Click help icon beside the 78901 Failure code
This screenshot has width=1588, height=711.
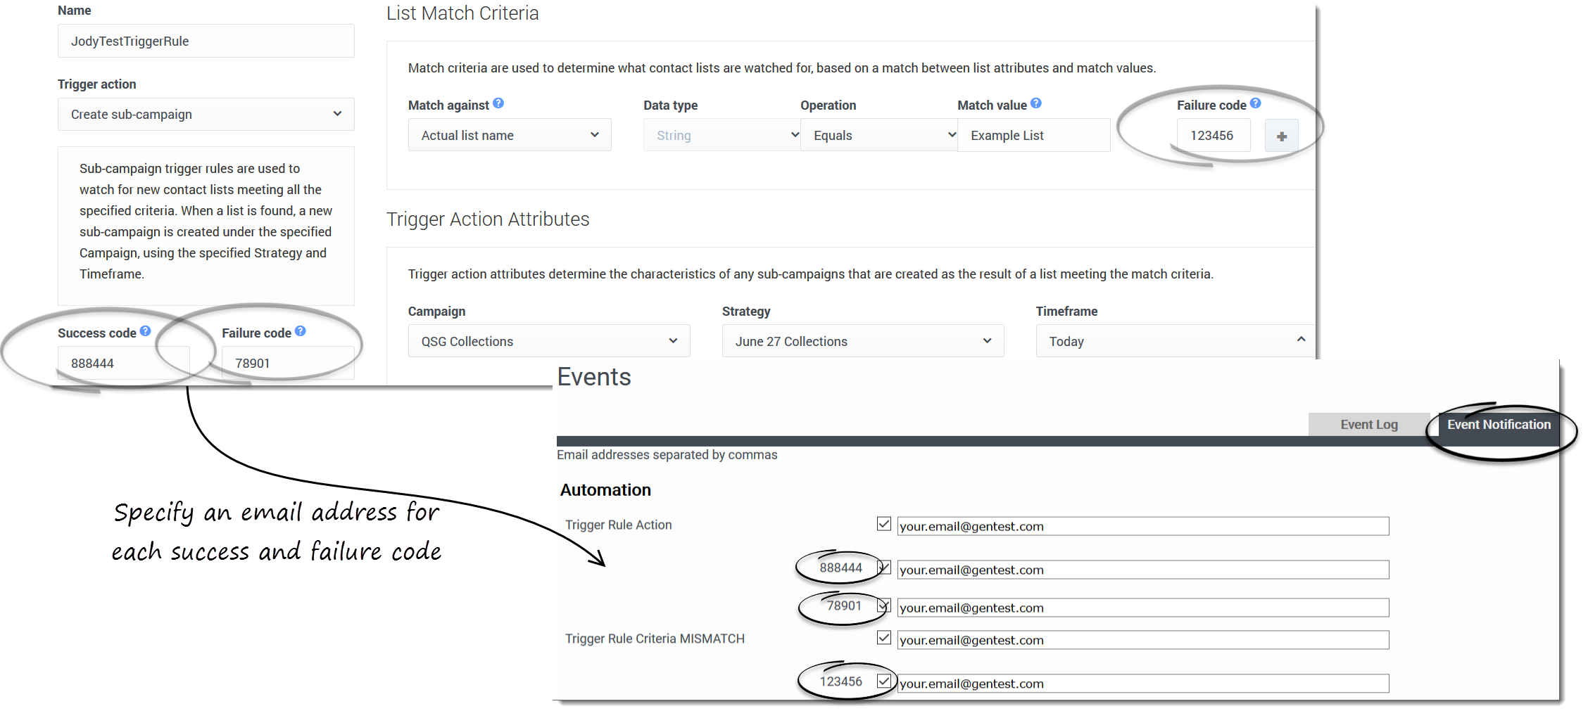tap(301, 331)
